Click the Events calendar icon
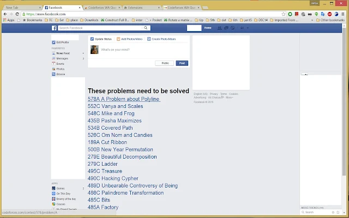 53,64
